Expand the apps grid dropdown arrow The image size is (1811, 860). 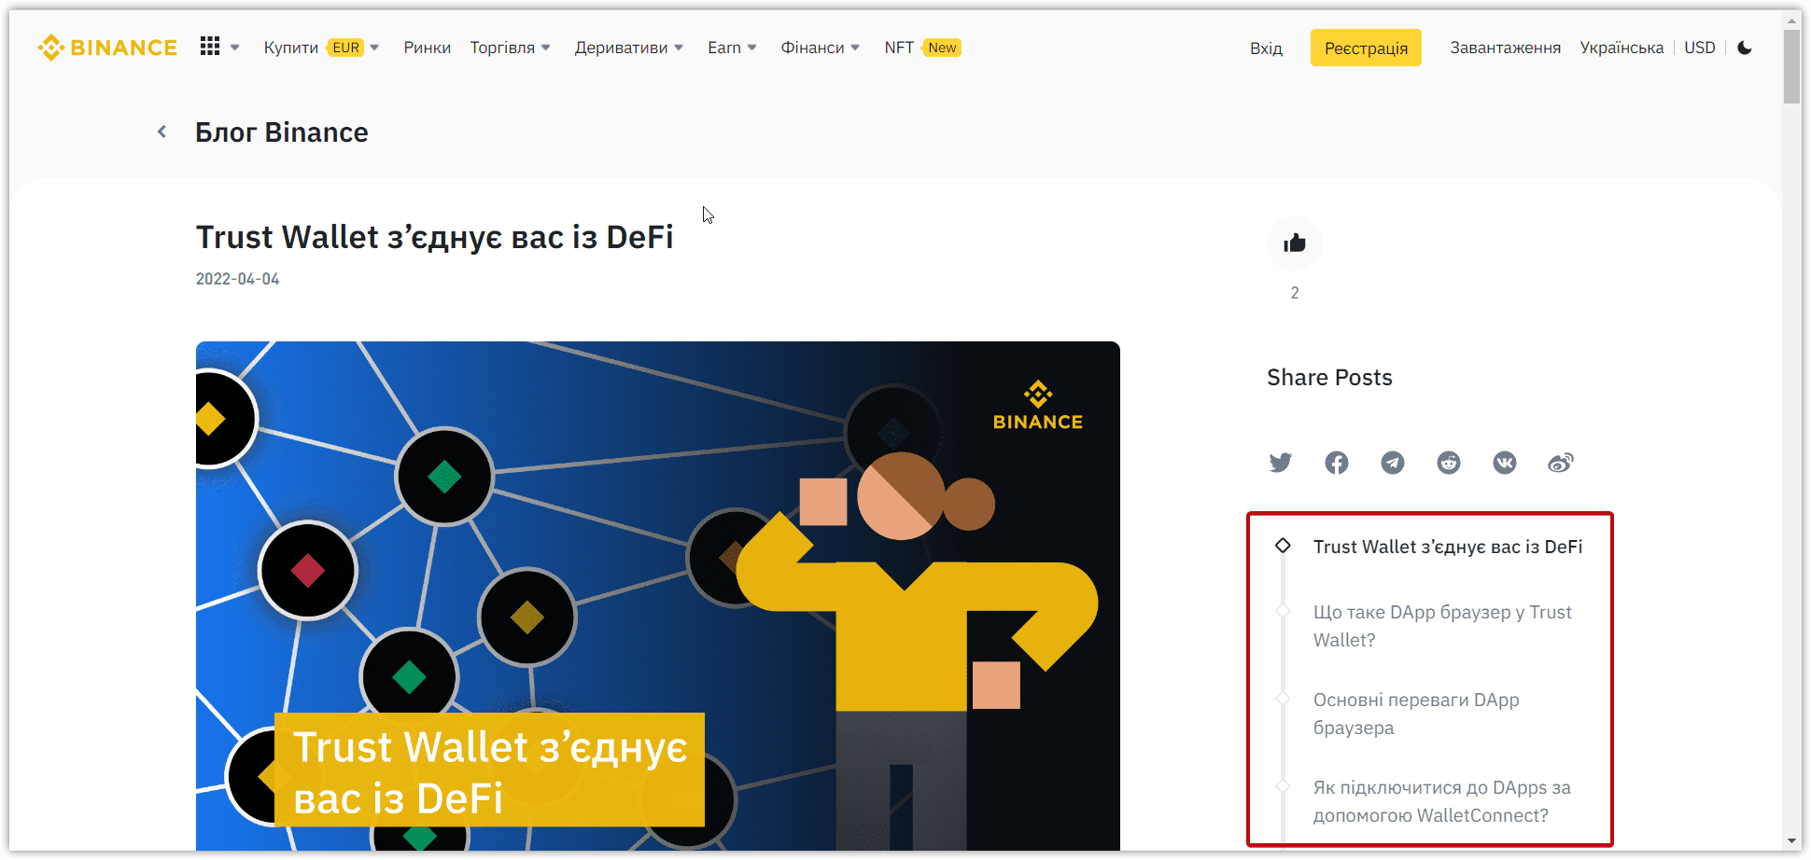click(234, 48)
